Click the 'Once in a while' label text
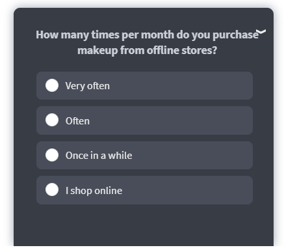 pos(99,156)
